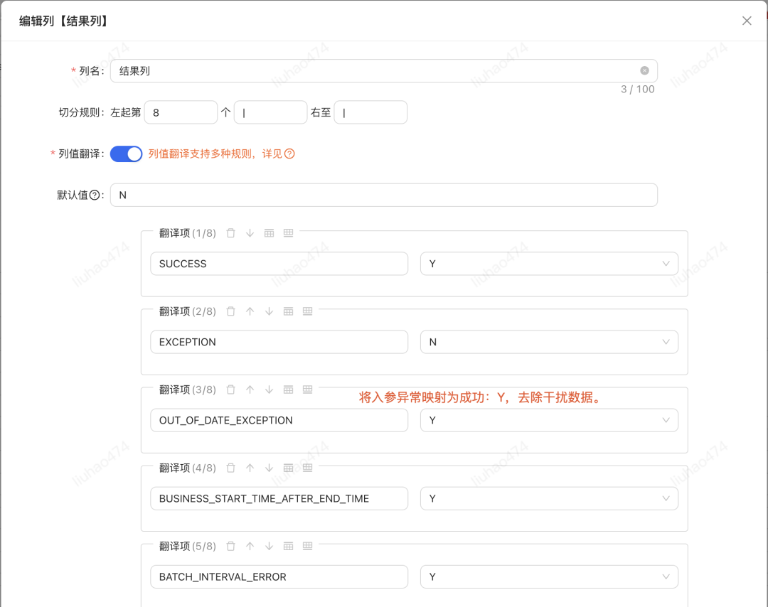This screenshot has width=768, height=607.
Task: Open 详见 help link for translation rules
Action: pyautogui.click(x=289, y=154)
